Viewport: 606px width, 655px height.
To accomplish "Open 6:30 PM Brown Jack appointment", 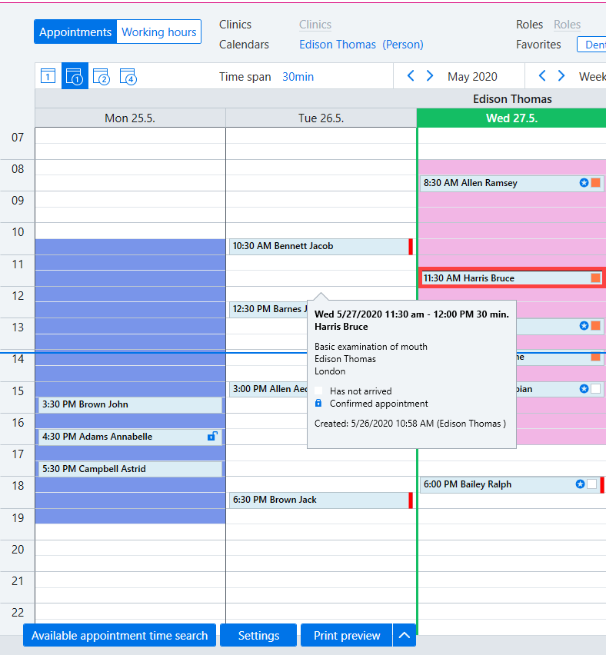I will [321, 500].
